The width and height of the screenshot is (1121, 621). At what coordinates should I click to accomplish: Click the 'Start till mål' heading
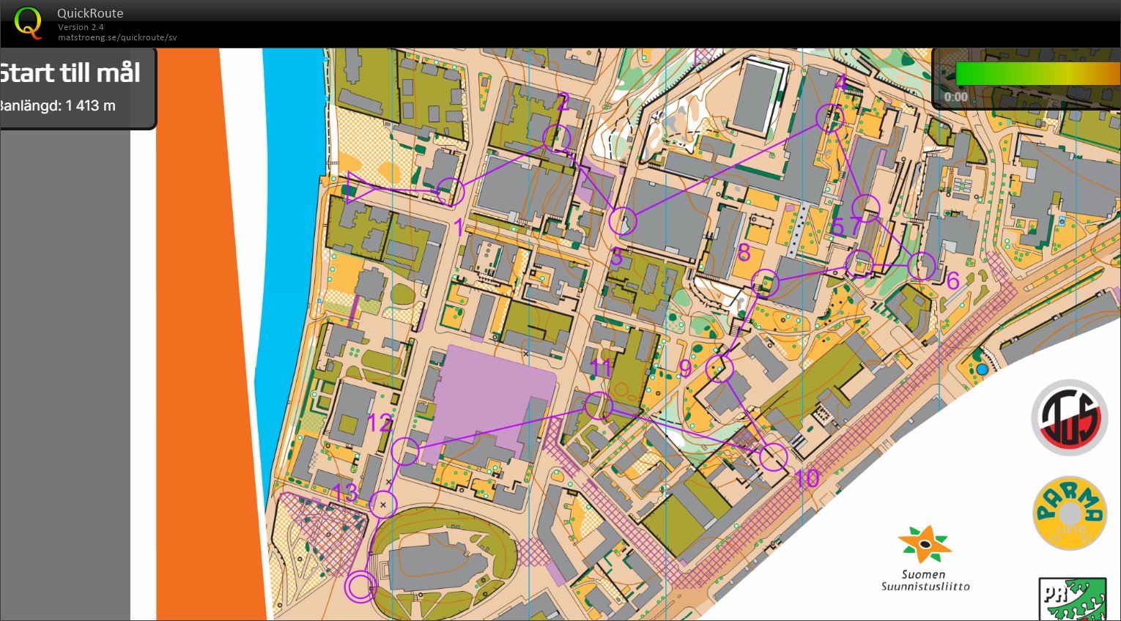tap(70, 72)
